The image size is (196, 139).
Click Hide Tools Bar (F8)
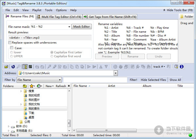tap(178, 10)
